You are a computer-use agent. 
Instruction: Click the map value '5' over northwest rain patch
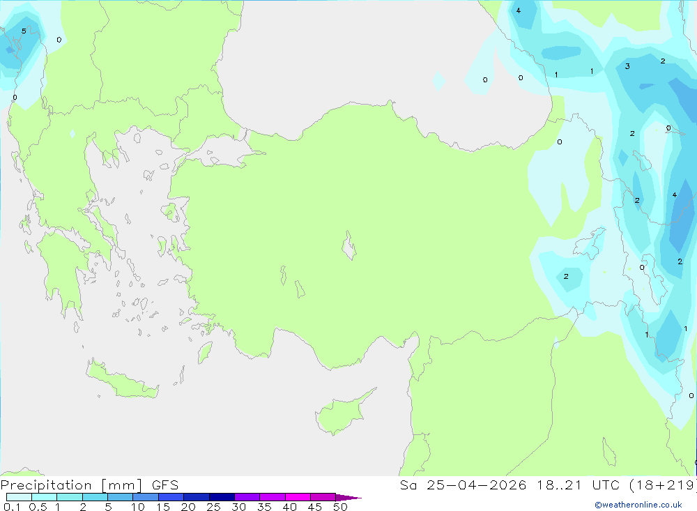(x=24, y=31)
